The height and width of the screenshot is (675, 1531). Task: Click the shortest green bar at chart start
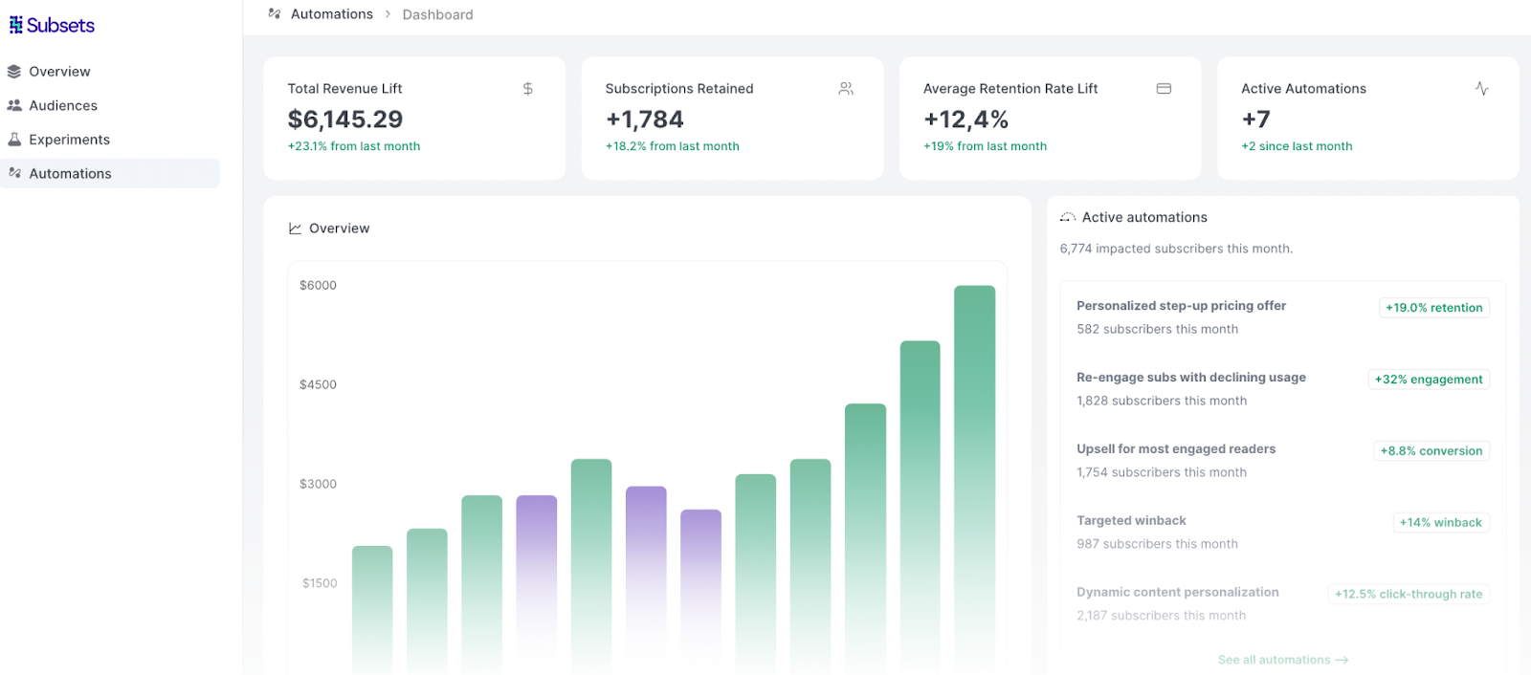point(372,608)
